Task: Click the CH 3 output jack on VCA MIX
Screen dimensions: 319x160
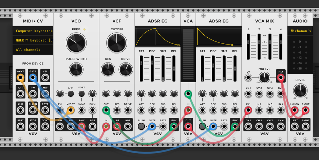Action: tap(270, 126)
